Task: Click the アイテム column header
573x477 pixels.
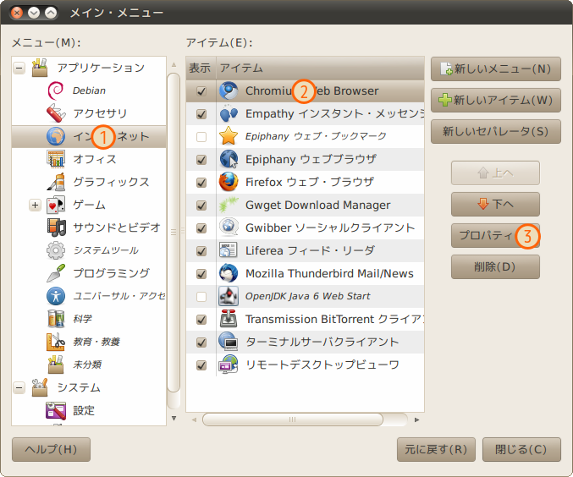Action: pyautogui.click(x=320, y=68)
